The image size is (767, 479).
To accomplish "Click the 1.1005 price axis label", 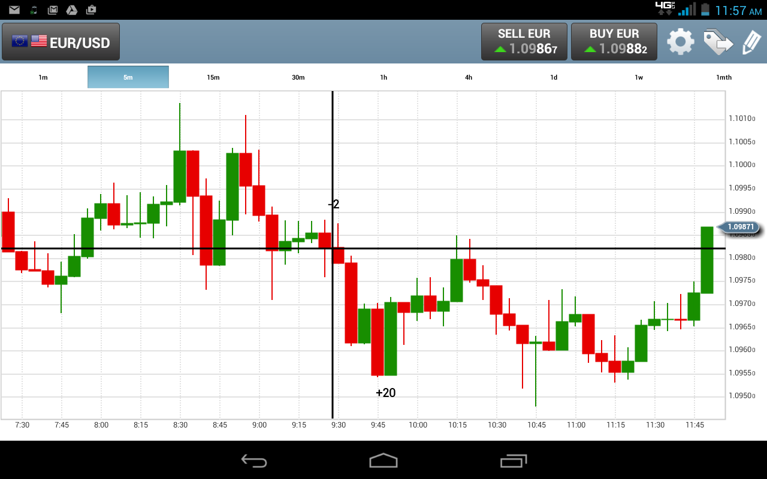I will pyautogui.click(x=742, y=142).
